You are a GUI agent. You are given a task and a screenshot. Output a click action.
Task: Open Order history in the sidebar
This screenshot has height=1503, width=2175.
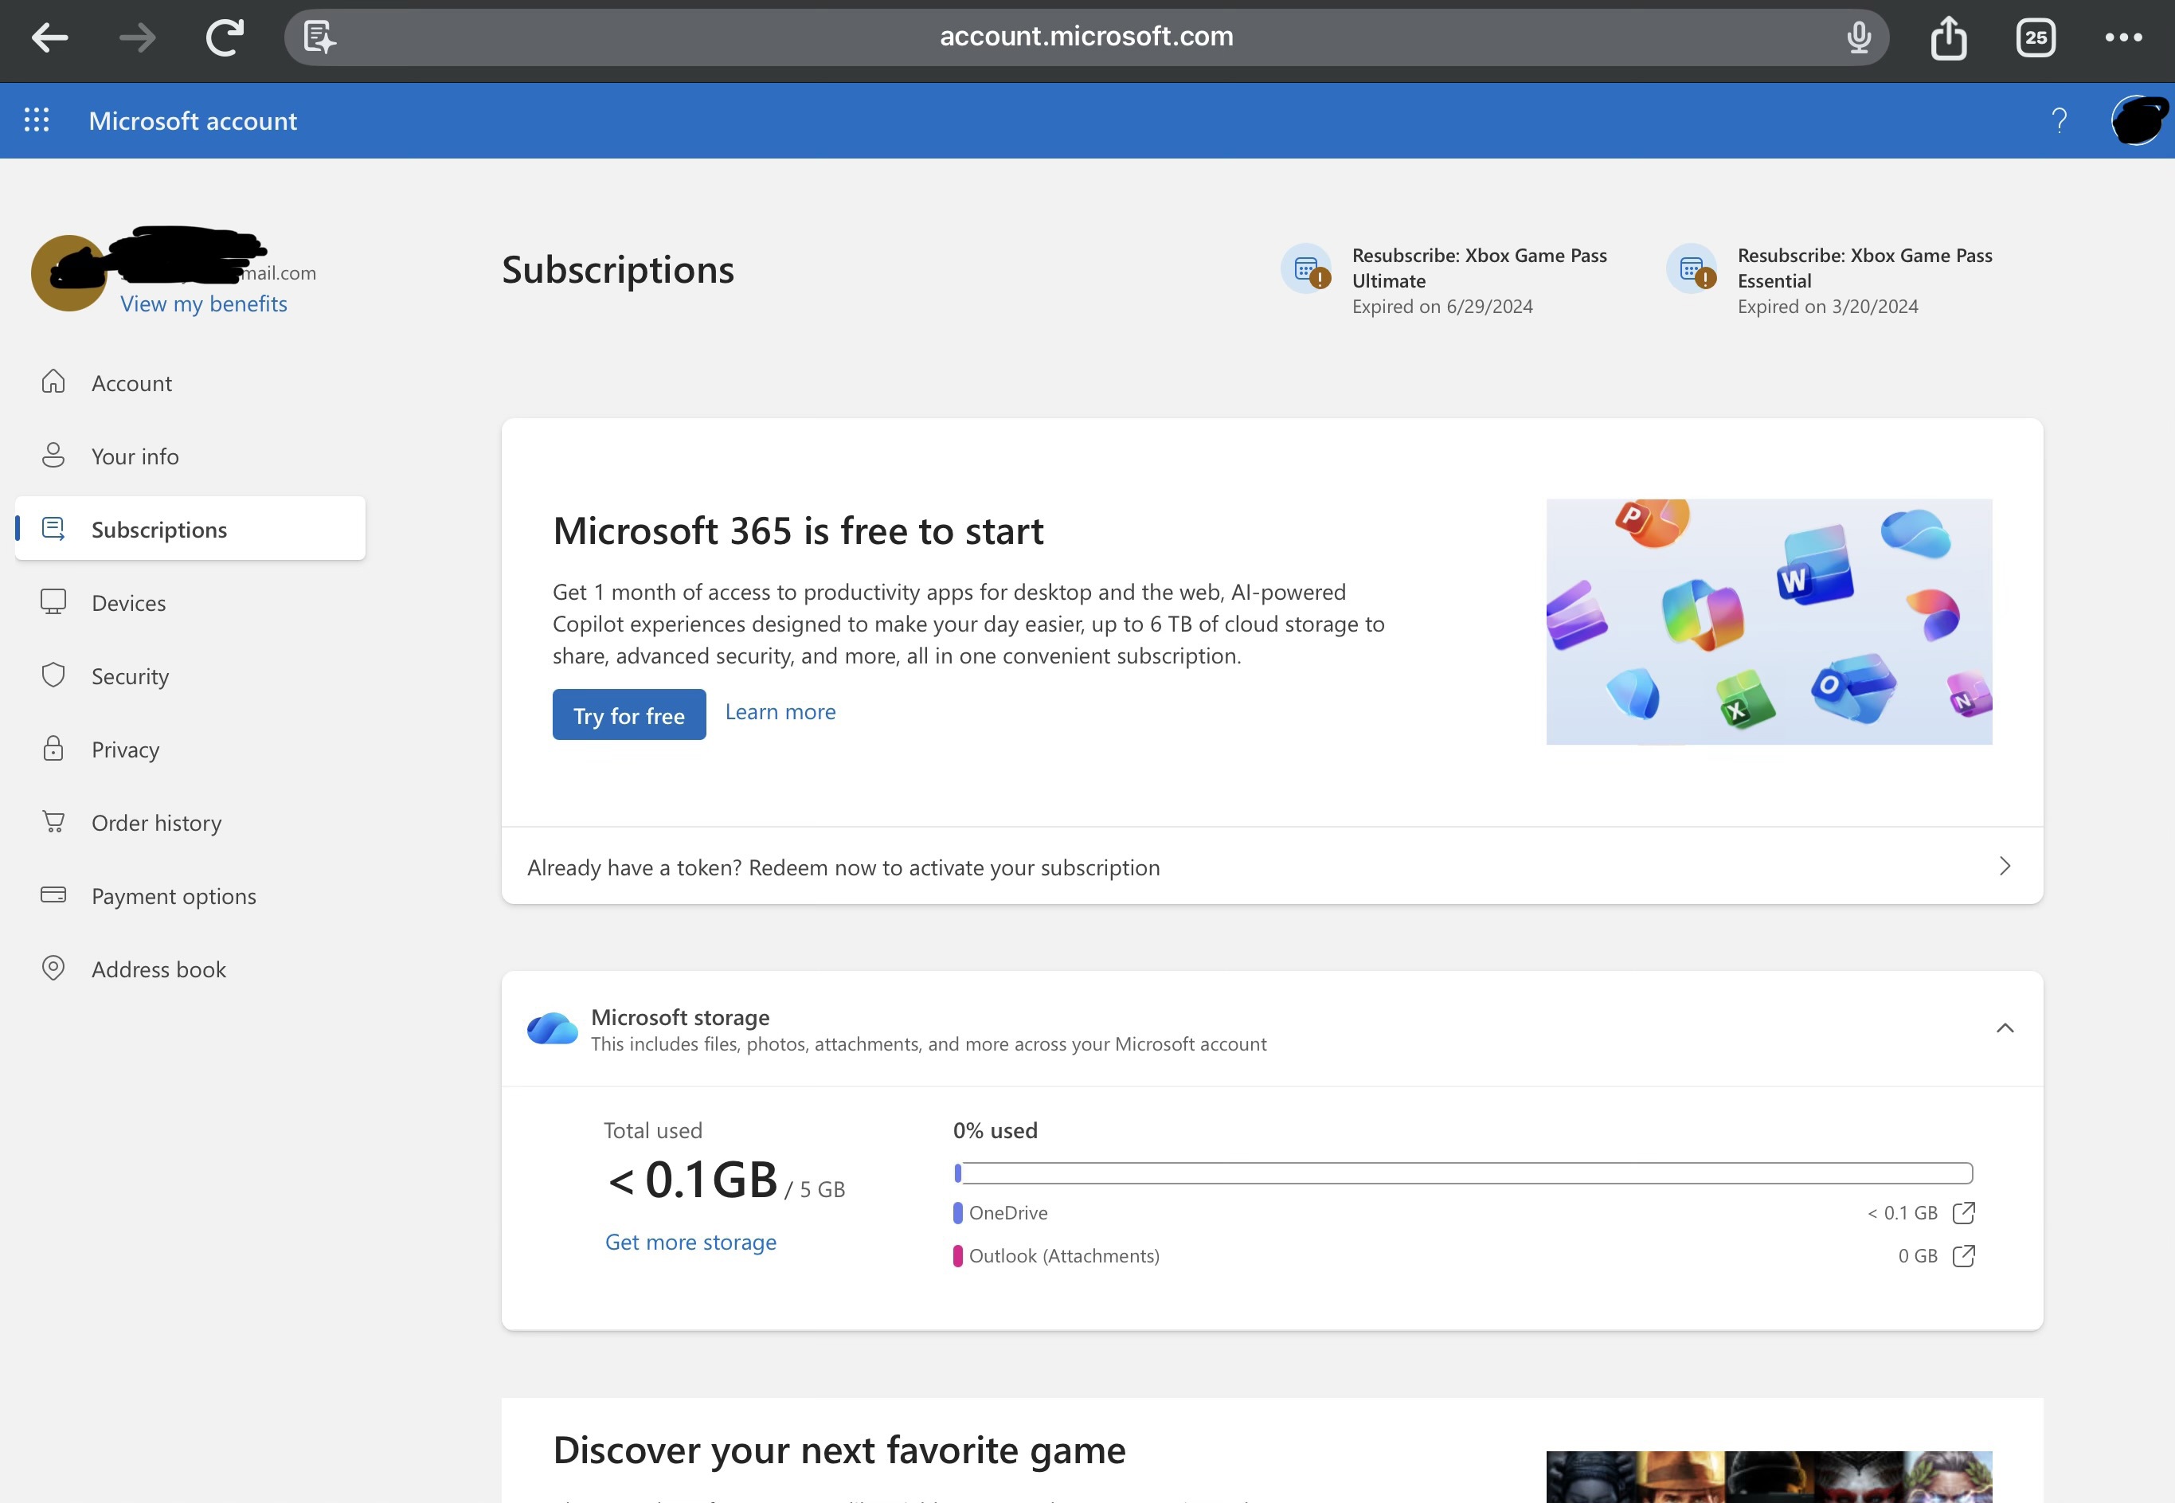[x=190, y=822]
